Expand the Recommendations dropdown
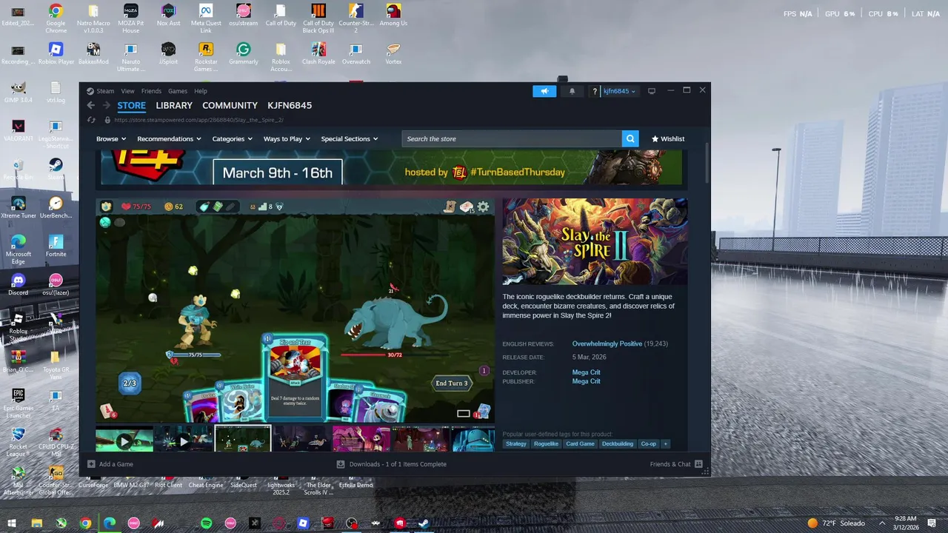 [170, 138]
